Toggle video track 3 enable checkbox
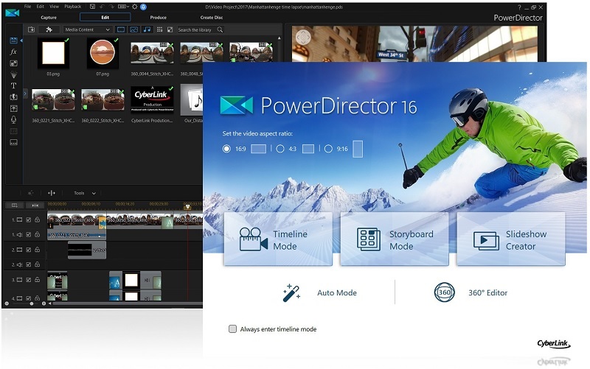 tap(29, 280)
